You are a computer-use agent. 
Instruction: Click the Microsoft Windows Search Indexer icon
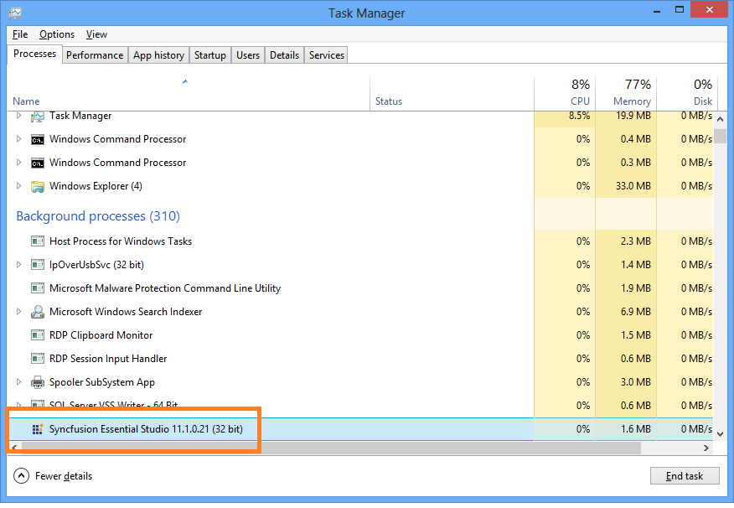pos(38,312)
